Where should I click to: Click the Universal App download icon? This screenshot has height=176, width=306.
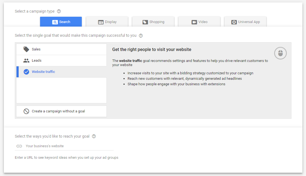[234, 22]
